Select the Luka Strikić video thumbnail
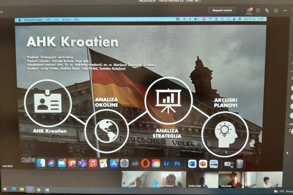Viewport: 293px width, 195px height. [230, 180]
